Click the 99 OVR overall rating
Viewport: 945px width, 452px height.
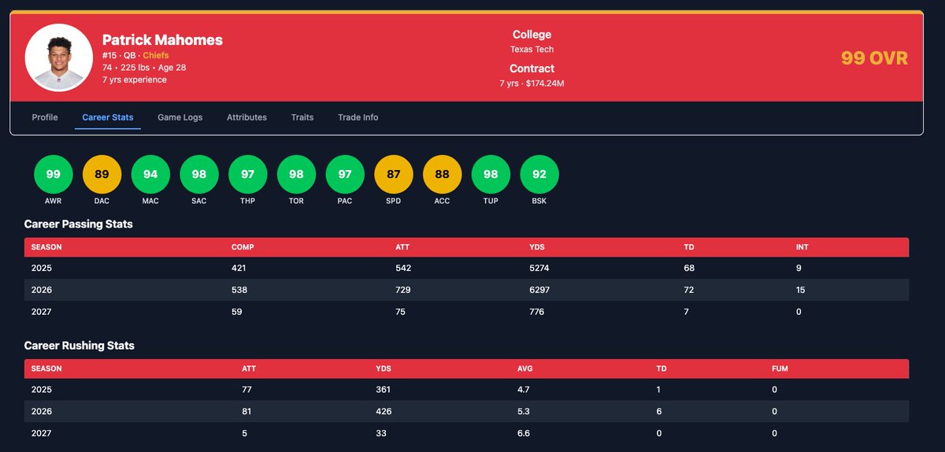(x=874, y=58)
